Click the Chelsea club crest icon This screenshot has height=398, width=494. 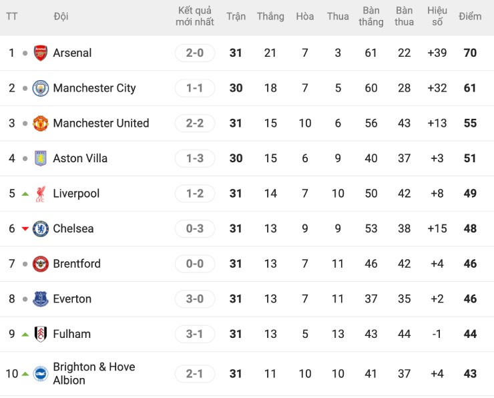(41, 229)
